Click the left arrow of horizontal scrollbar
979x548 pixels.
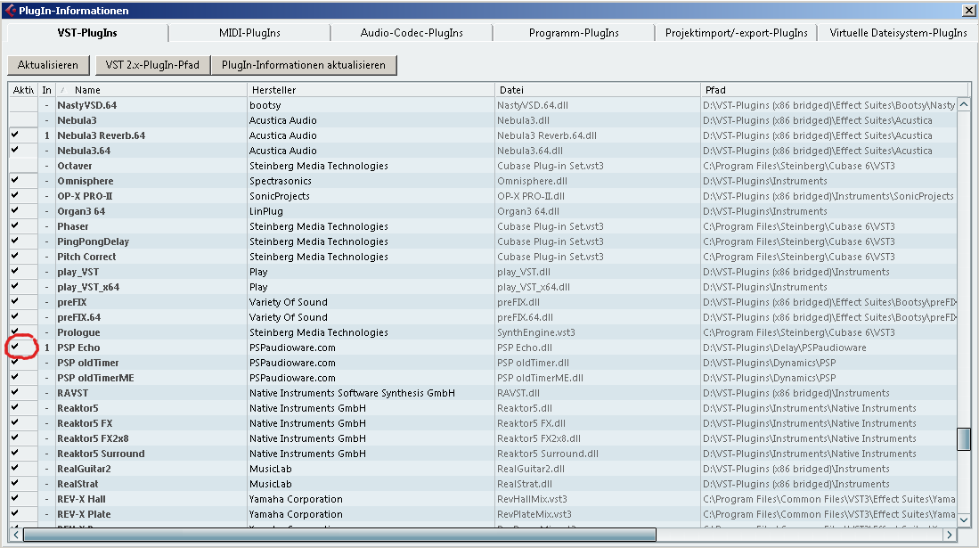[x=16, y=535]
